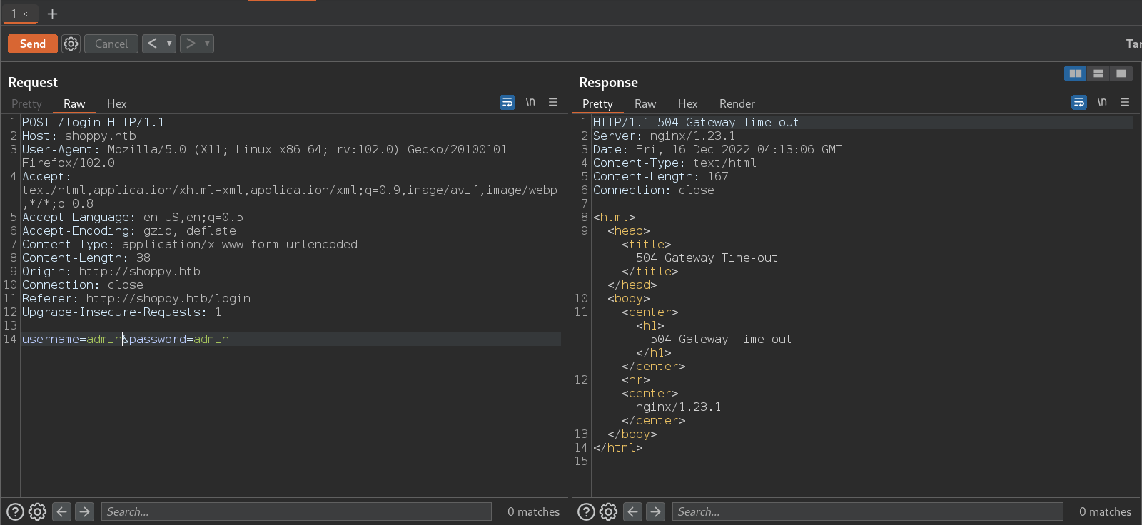
Task: Expand the back history dropdown arrow
Action: [169, 44]
